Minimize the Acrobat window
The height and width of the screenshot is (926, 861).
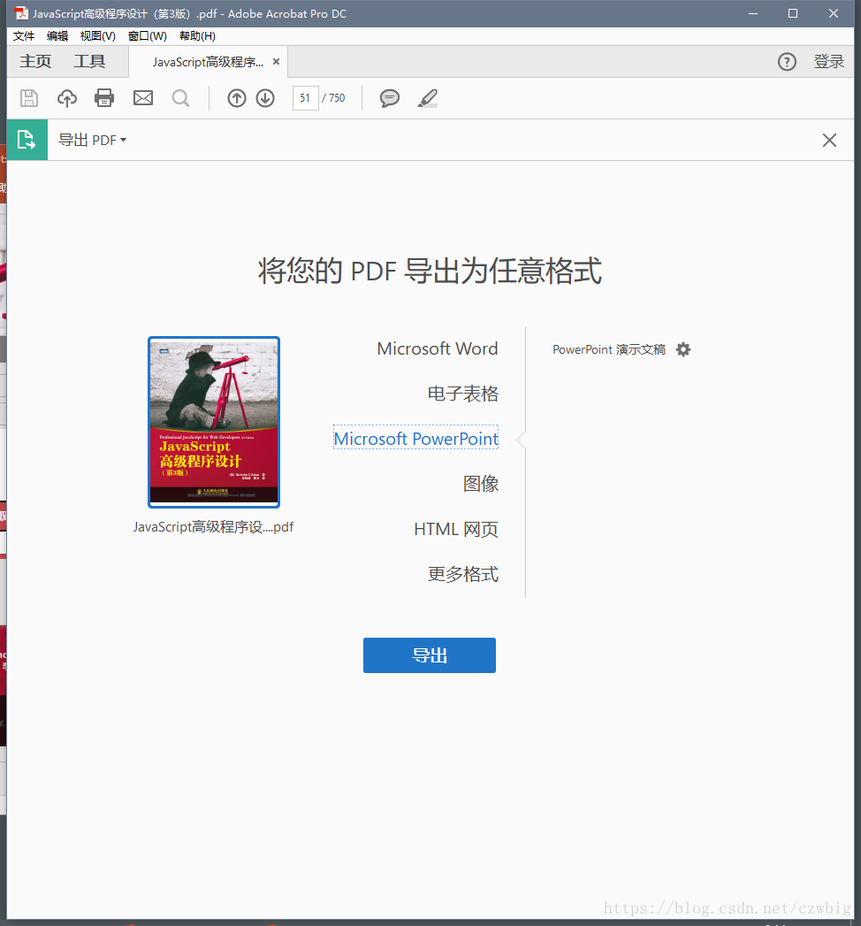click(753, 13)
